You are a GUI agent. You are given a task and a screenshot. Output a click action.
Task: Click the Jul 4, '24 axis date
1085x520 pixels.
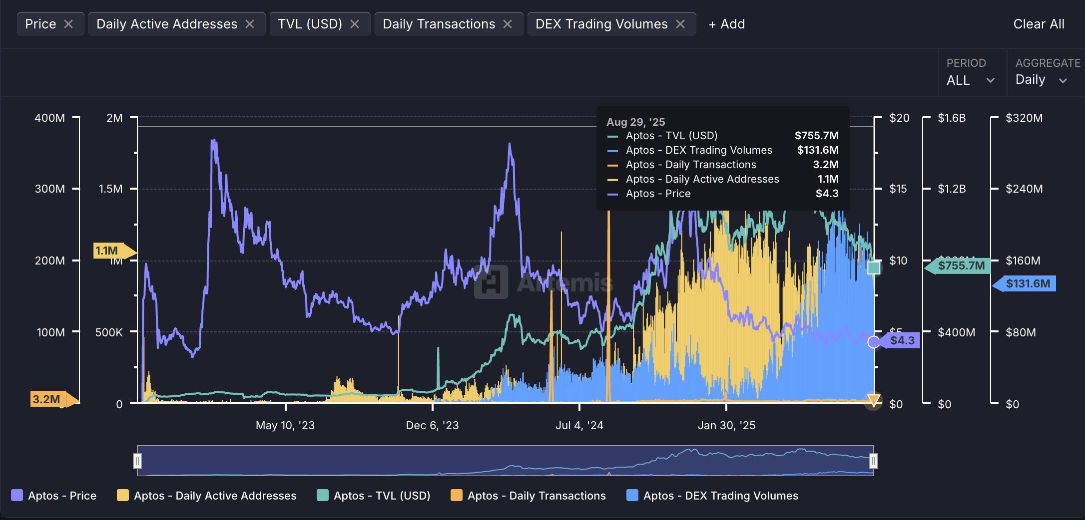point(579,425)
